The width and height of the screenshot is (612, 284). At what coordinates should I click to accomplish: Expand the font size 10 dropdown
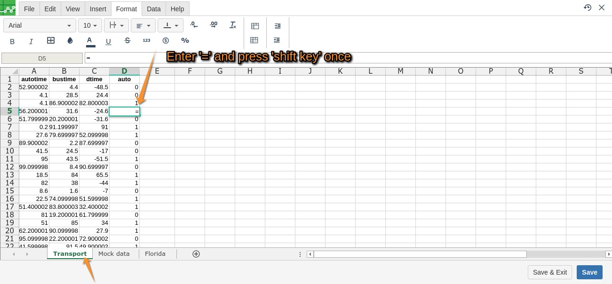[x=90, y=25]
